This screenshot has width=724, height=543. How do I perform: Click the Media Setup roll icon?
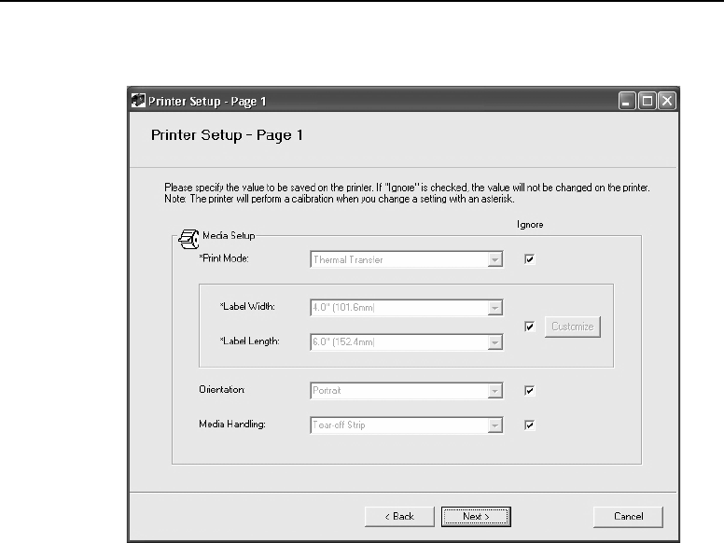pos(188,239)
